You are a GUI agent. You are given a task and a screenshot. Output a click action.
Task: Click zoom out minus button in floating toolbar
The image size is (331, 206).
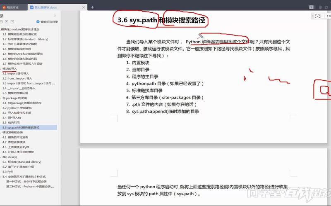(322, 16)
